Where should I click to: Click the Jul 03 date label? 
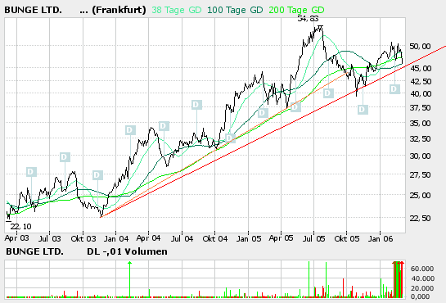pyautogui.click(x=49, y=238)
